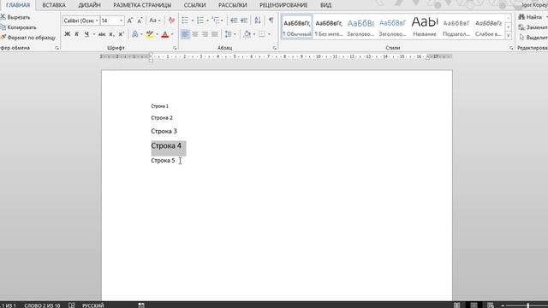Apply the Обычный style

[x=297, y=27]
